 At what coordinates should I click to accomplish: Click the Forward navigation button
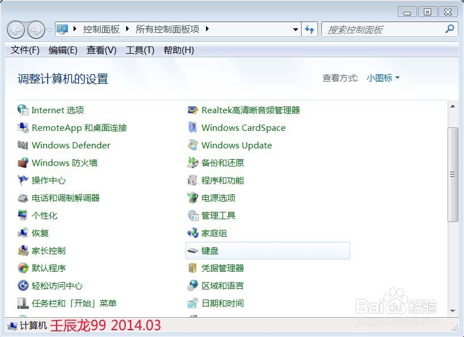36,29
